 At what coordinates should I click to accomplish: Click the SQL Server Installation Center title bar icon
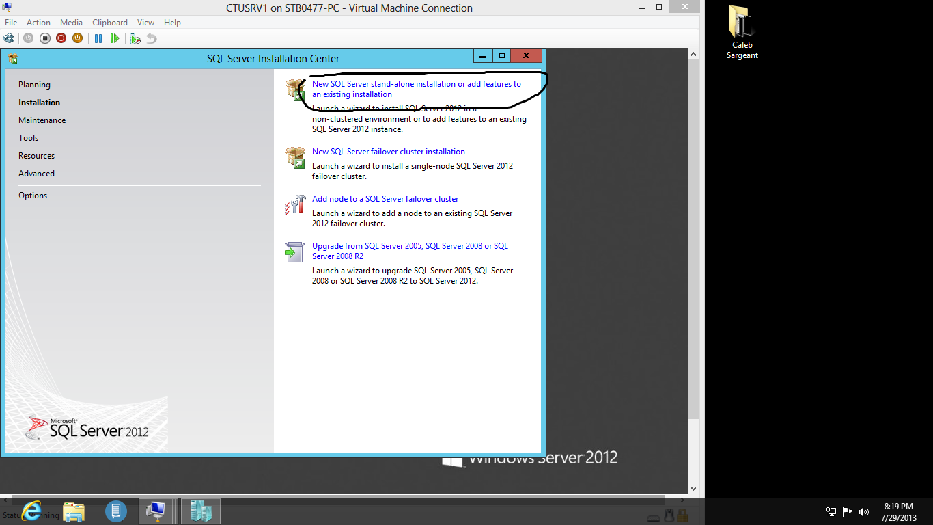pyautogui.click(x=13, y=59)
